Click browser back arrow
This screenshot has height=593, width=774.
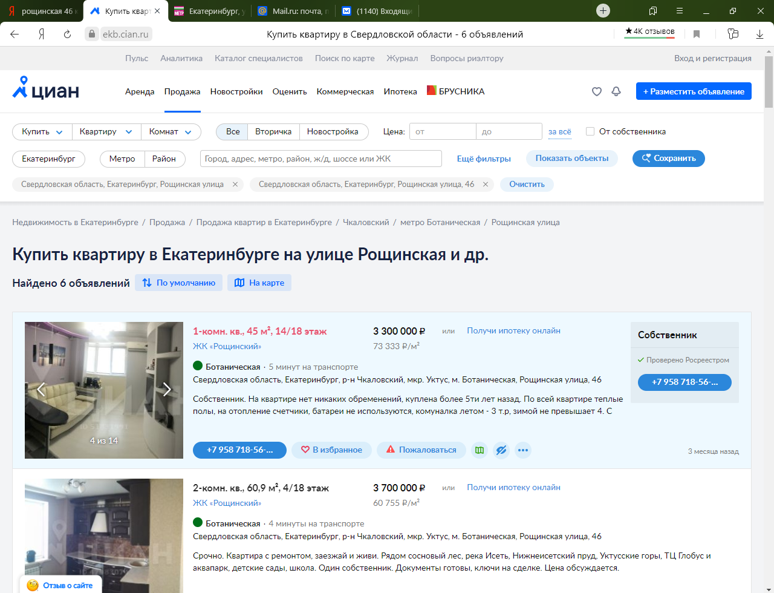click(15, 34)
